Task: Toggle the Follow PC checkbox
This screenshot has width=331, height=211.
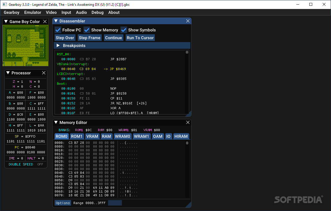Action: click(x=58, y=30)
